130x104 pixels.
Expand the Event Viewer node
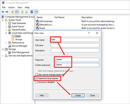pyautogui.click(x=6, y=27)
